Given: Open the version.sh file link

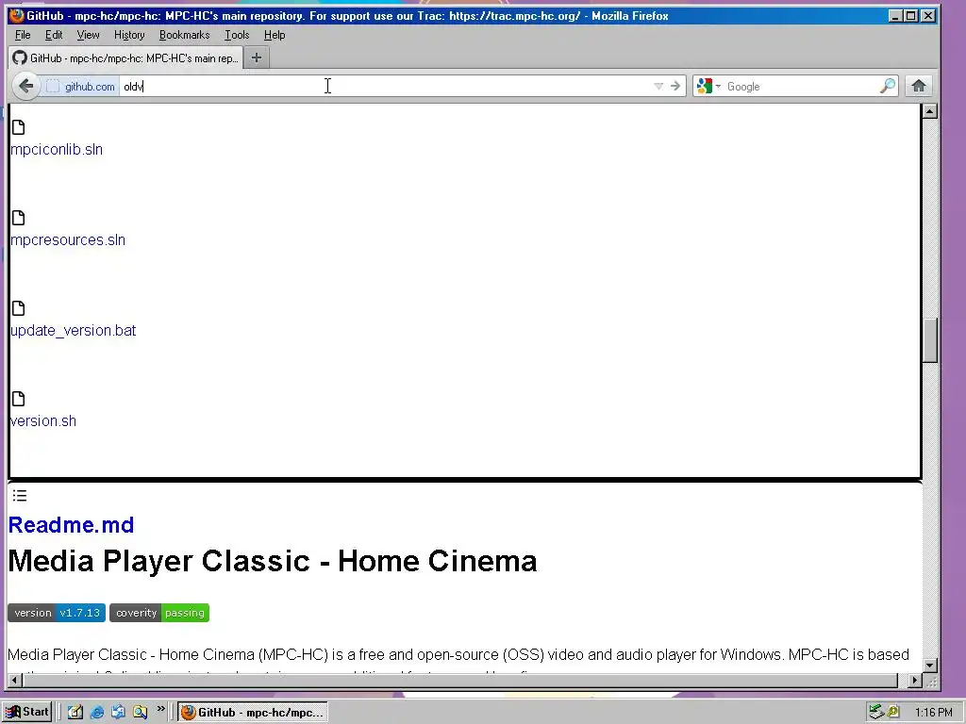Looking at the screenshot, I should 43,421.
